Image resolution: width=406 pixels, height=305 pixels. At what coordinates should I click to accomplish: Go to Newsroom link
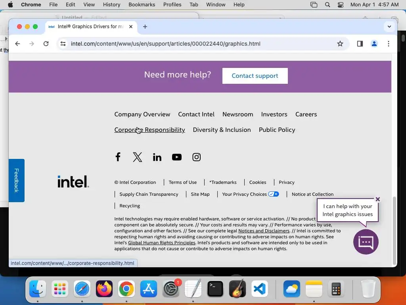point(238,114)
